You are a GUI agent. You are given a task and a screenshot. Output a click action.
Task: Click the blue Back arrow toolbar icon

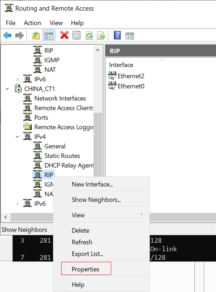[8, 35]
